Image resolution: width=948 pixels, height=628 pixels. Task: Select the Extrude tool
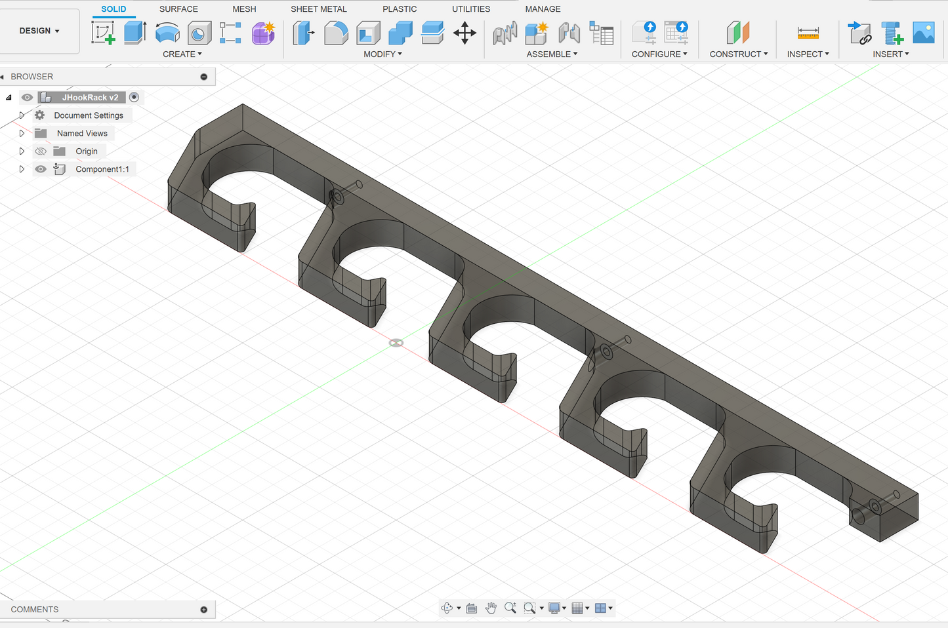[x=135, y=33]
